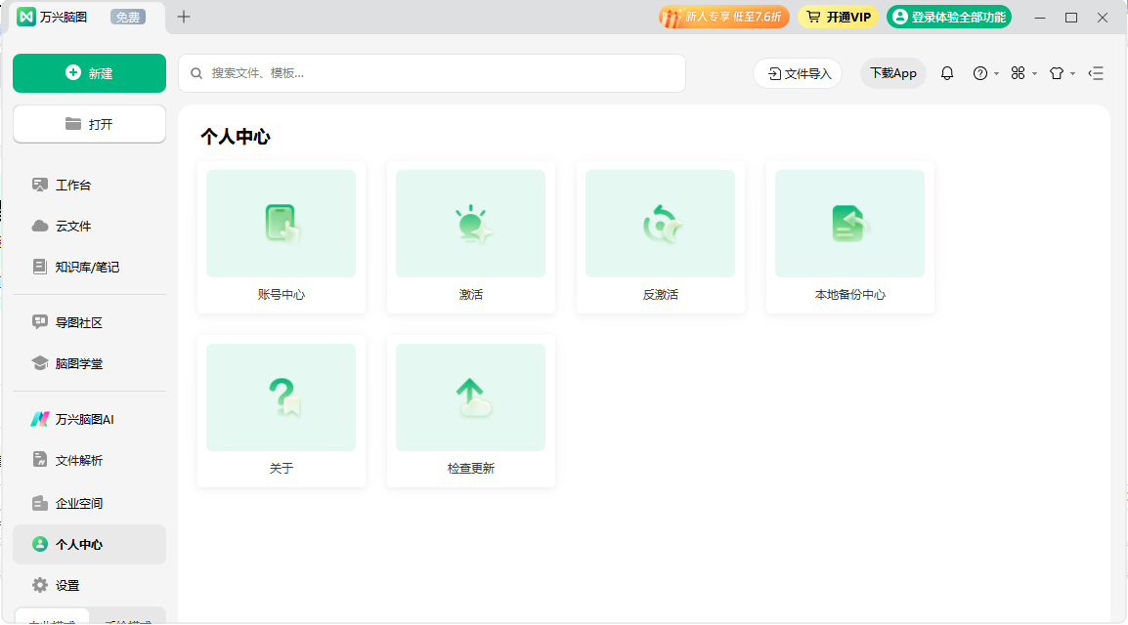
Task: Open the 本地备份中心 card
Action: click(849, 237)
